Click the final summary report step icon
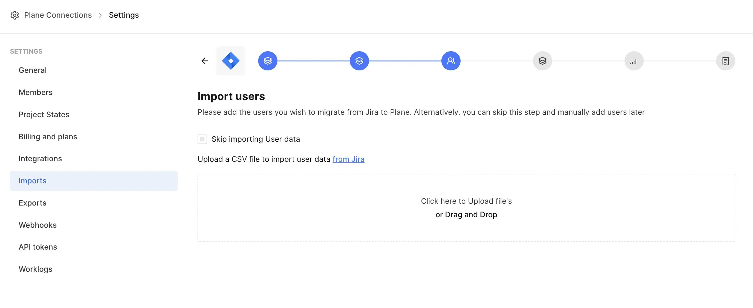Screen dimensions: 753x308 [x=725, y=61]
